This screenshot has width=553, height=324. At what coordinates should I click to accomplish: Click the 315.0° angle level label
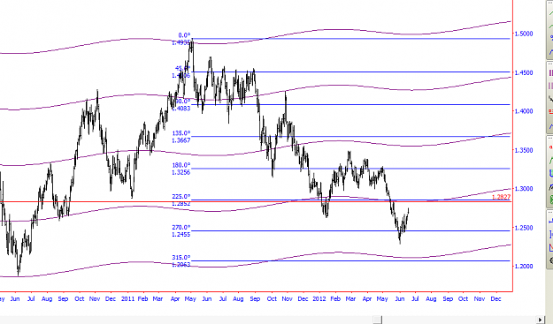pos(181,257)
